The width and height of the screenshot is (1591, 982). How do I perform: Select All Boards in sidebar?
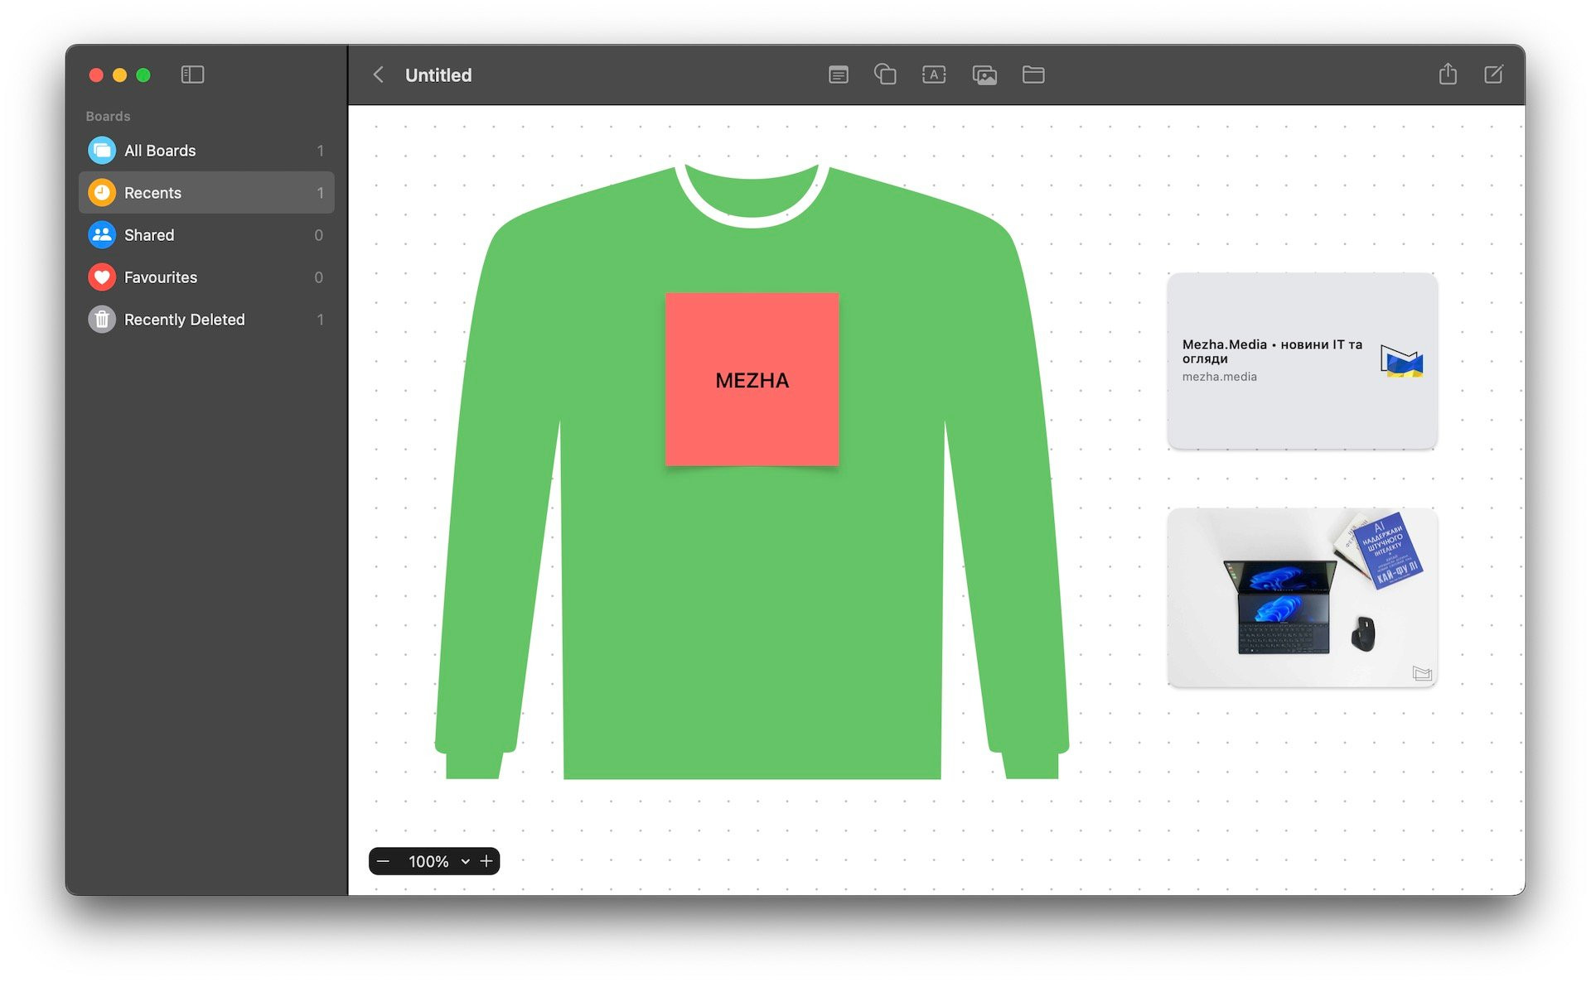[x=206, y=151]
